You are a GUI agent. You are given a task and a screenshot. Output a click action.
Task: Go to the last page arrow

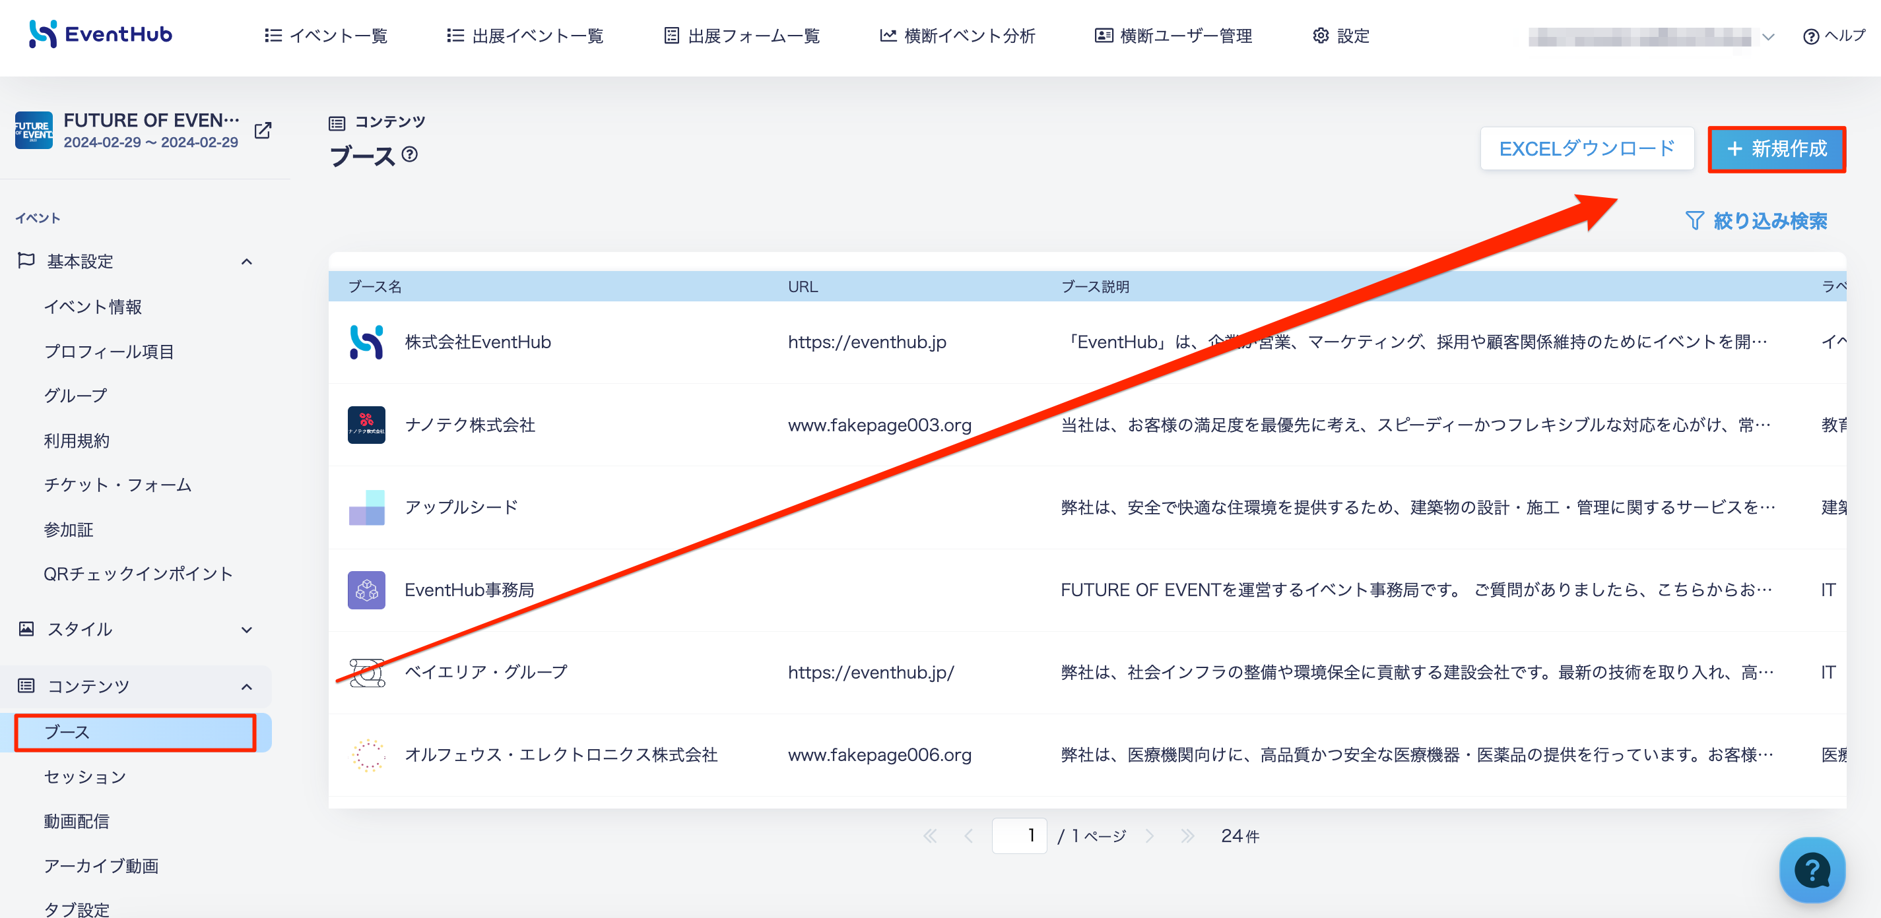(1187, 836)
